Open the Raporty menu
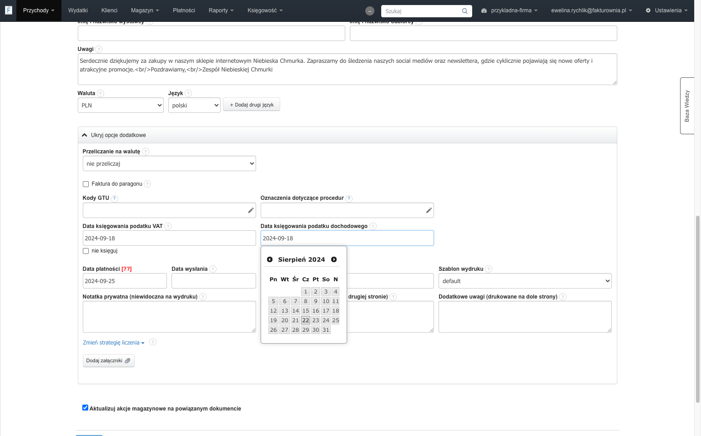The width and height of the screenshot is (701, 436). pyautogui.click(x=221, y=10)
